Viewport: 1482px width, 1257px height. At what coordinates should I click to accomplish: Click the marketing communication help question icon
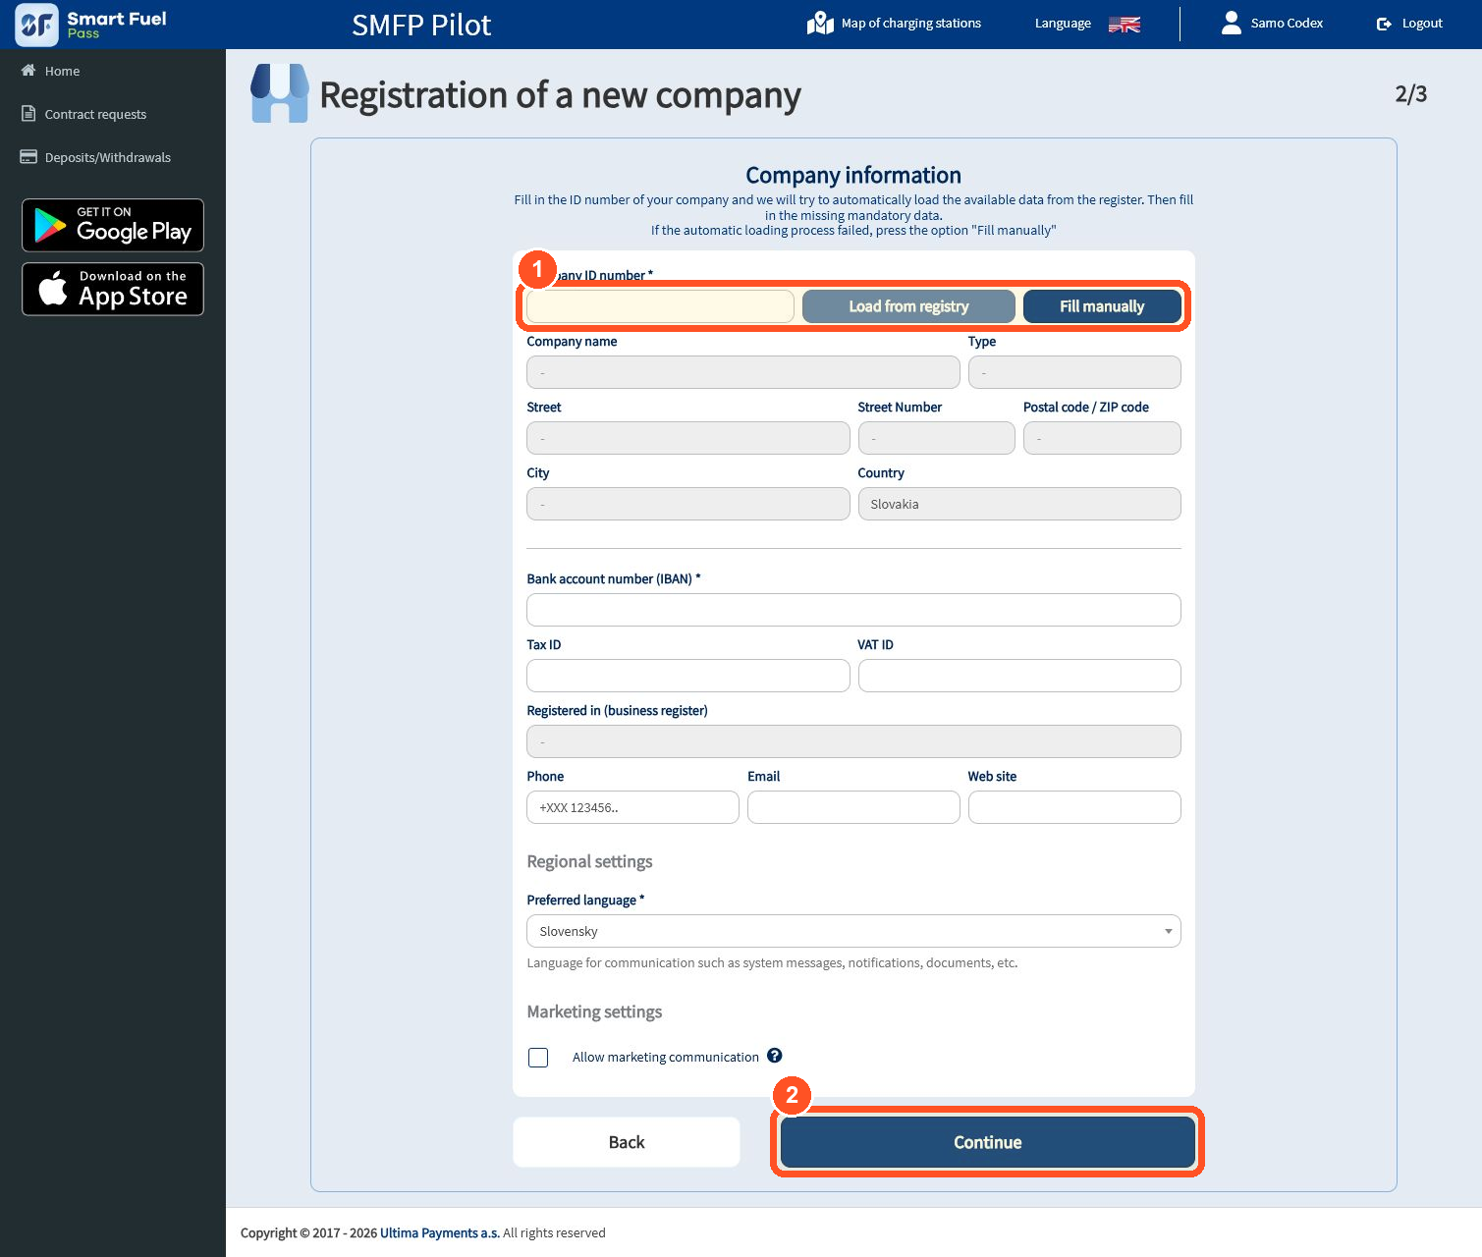775,1056
